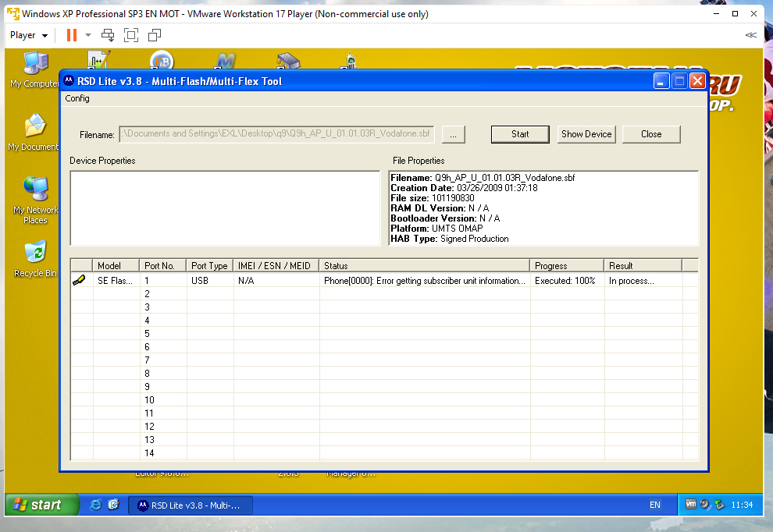Pause the virtual machine in VMware toolbar
Image resolution: width=773 pixels, height=532 pixels.
(x=72, y=35)
